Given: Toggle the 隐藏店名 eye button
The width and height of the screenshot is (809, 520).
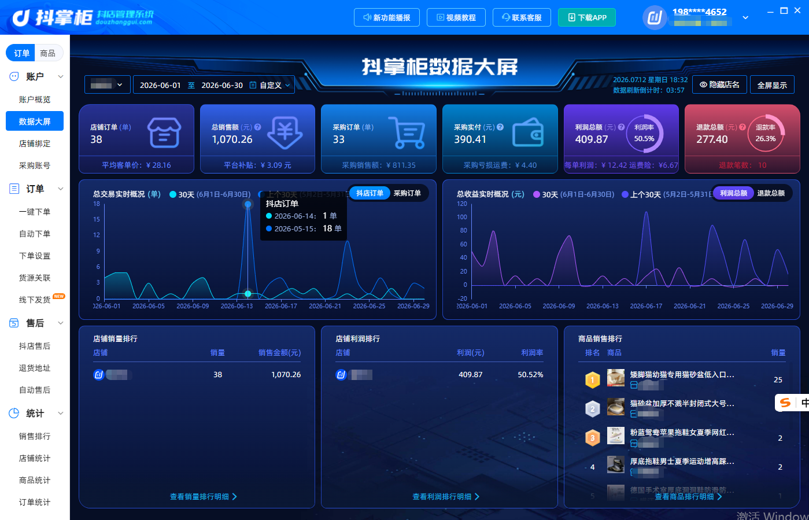Looking at the screenshot, I should tap(719, 85).
